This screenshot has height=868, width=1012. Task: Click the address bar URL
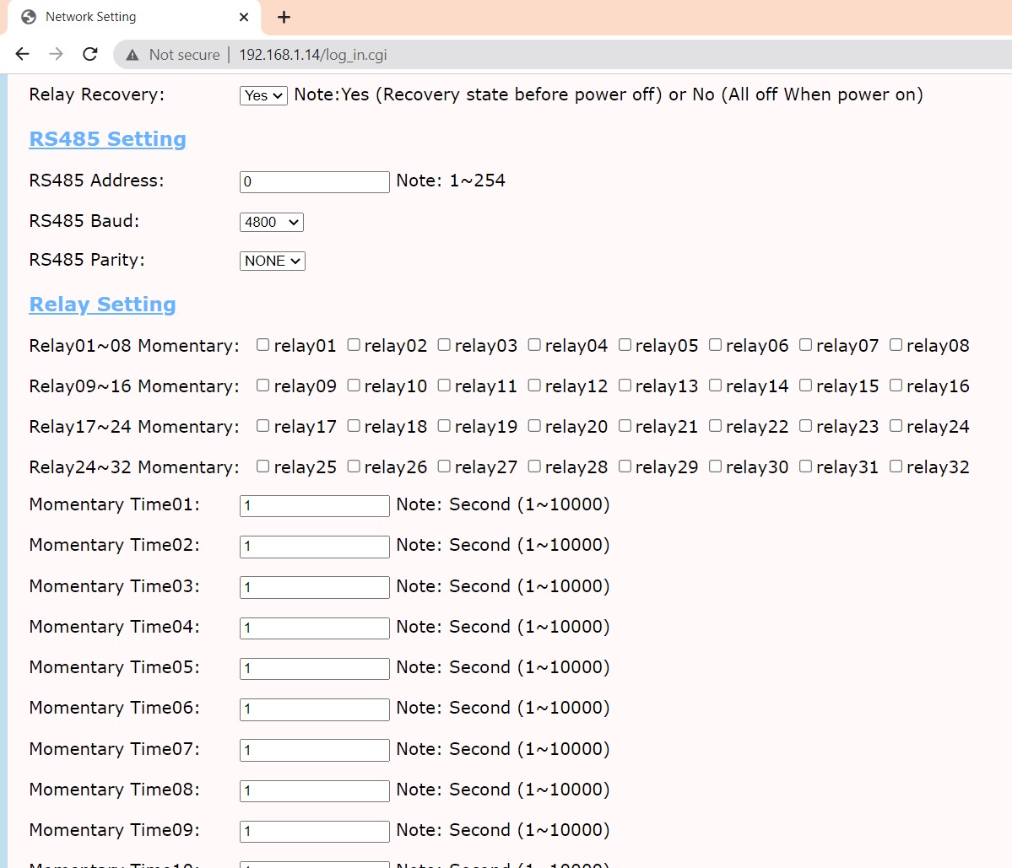pos(312,55)
